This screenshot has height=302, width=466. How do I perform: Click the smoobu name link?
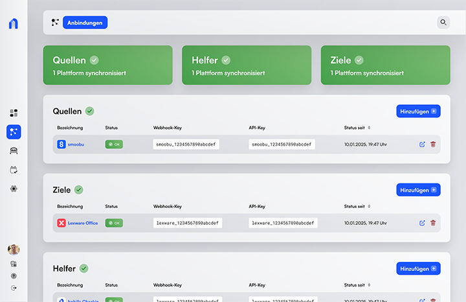tap(76, 145)
